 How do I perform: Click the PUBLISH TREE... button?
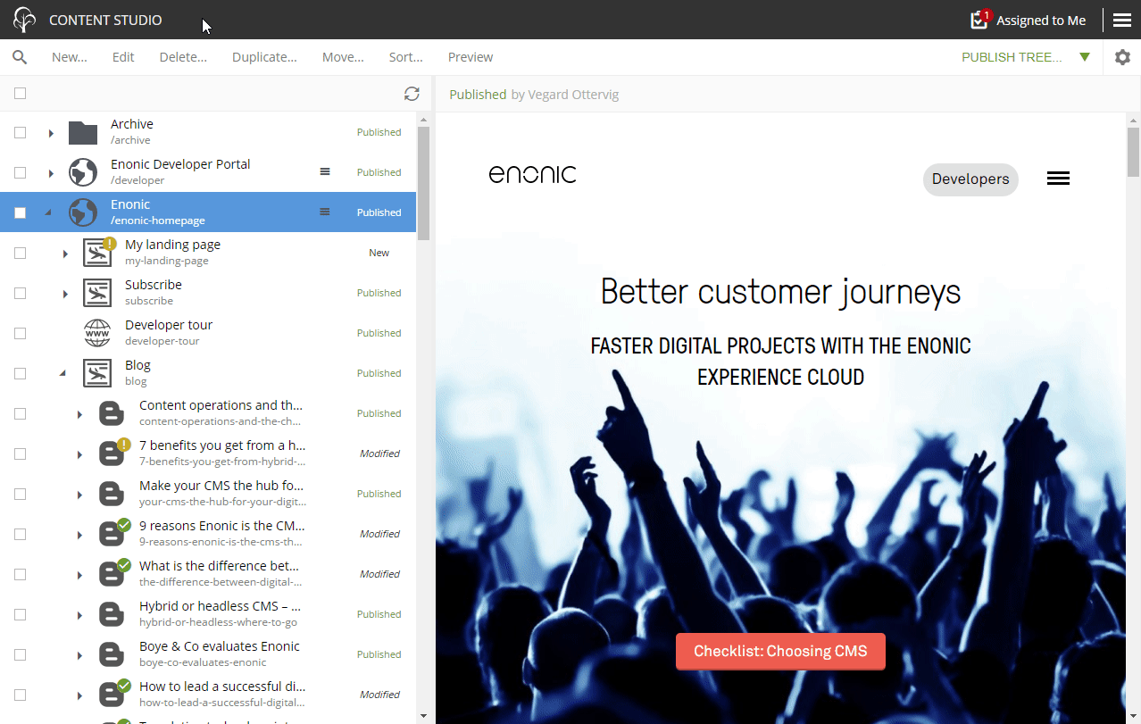tap(1012, 57)
